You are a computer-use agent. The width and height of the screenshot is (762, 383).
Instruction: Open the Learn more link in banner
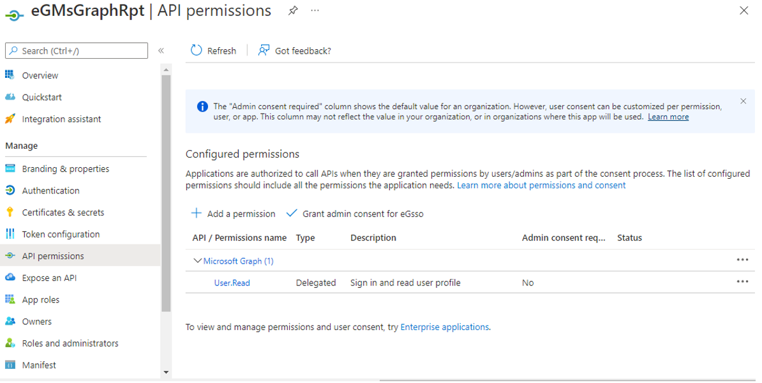coord(668,117)
